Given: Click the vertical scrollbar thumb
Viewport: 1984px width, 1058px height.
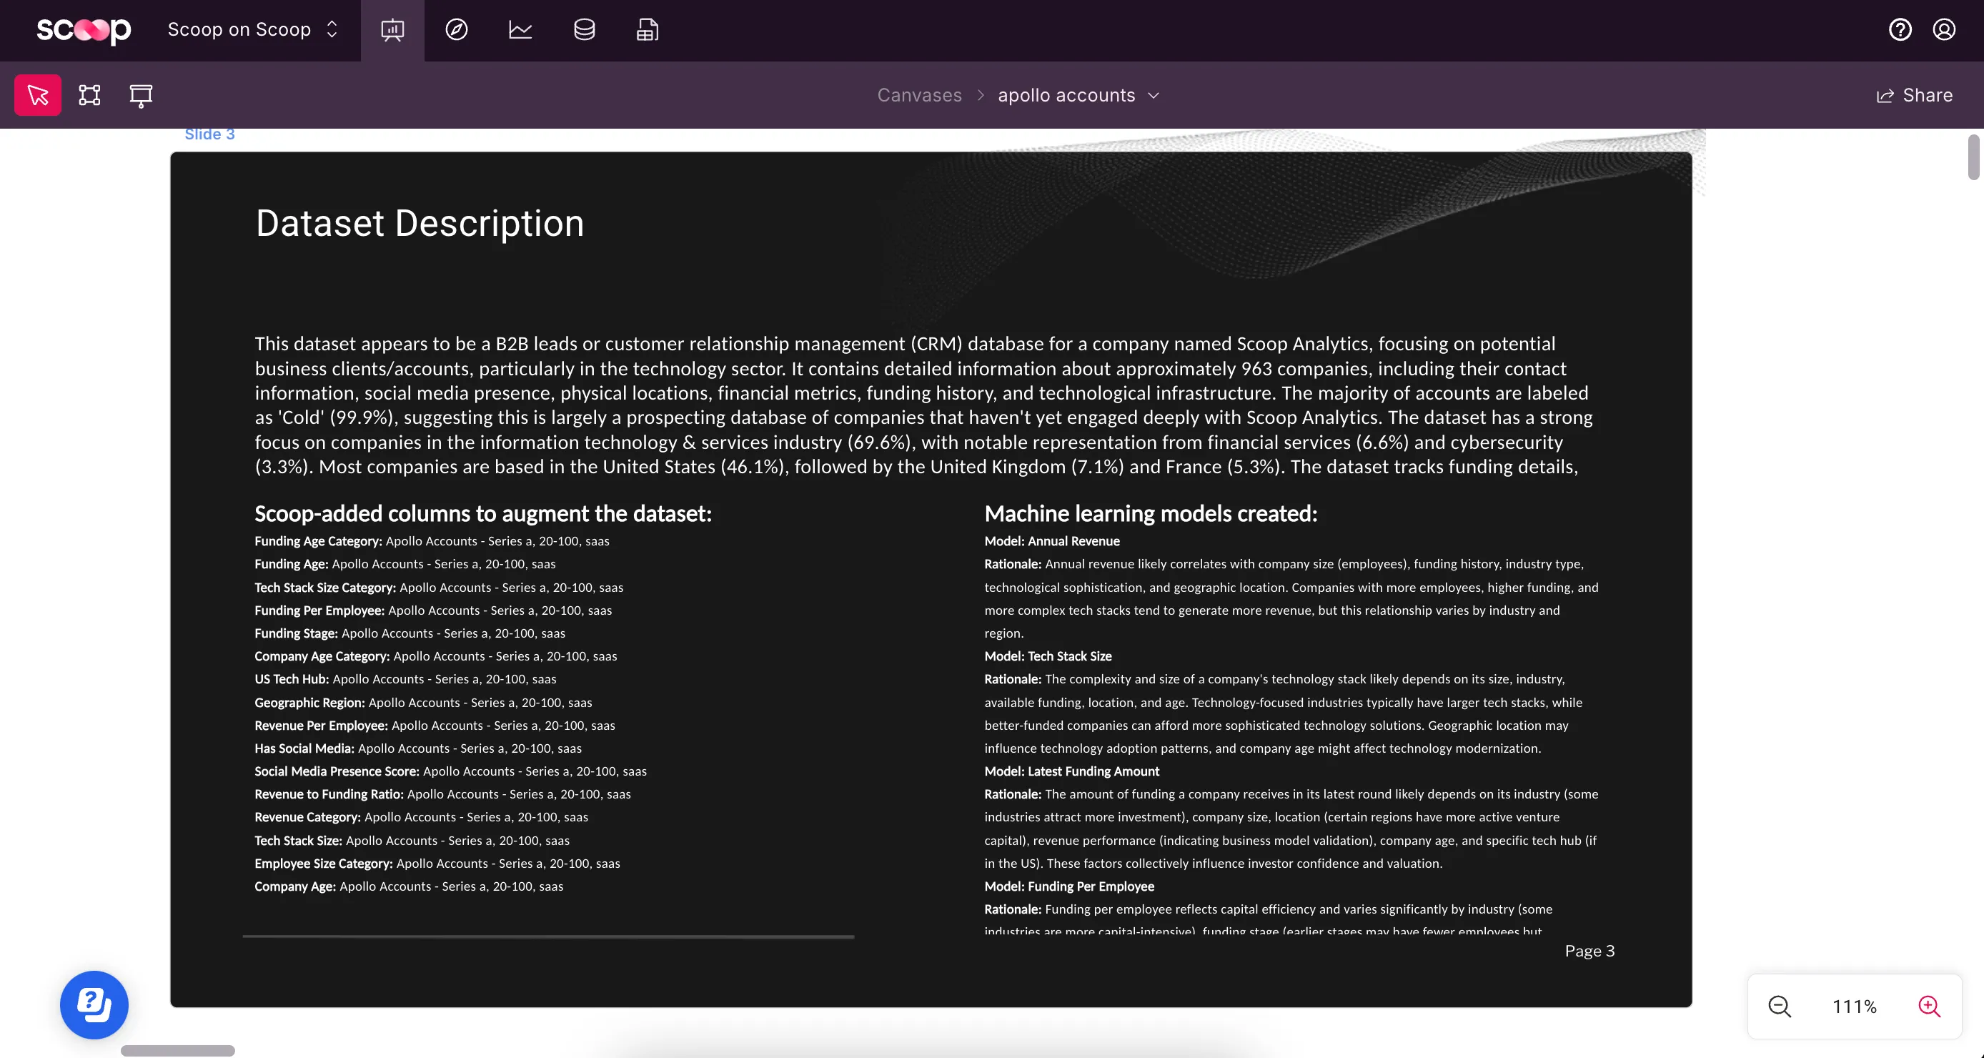Looking at the screenshot, I should pos(1973,157).
